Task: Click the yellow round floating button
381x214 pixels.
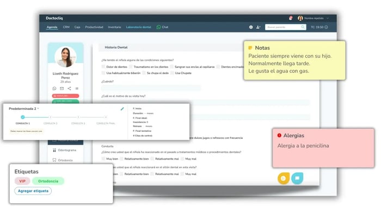Action: point(284,178)
